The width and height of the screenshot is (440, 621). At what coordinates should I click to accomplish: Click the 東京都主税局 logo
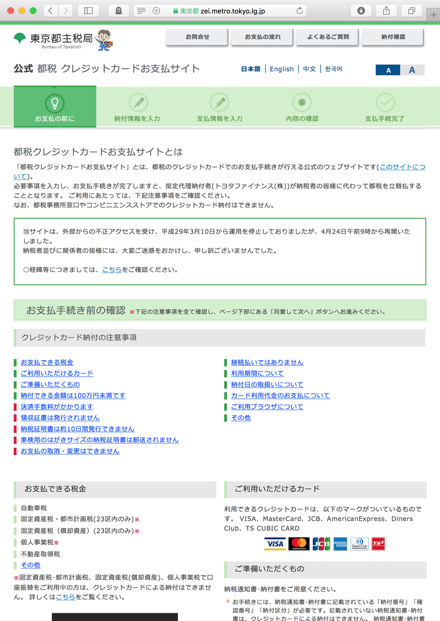(x=53, y=39)
